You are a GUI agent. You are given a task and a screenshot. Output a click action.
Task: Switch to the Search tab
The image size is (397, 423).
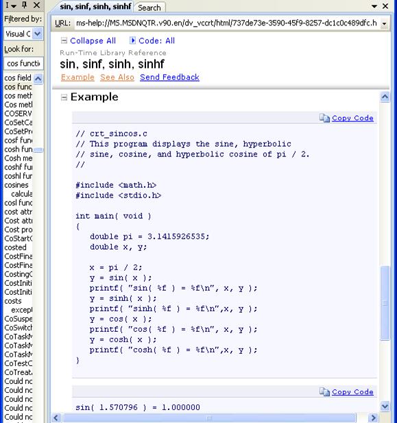click(149, 8)
